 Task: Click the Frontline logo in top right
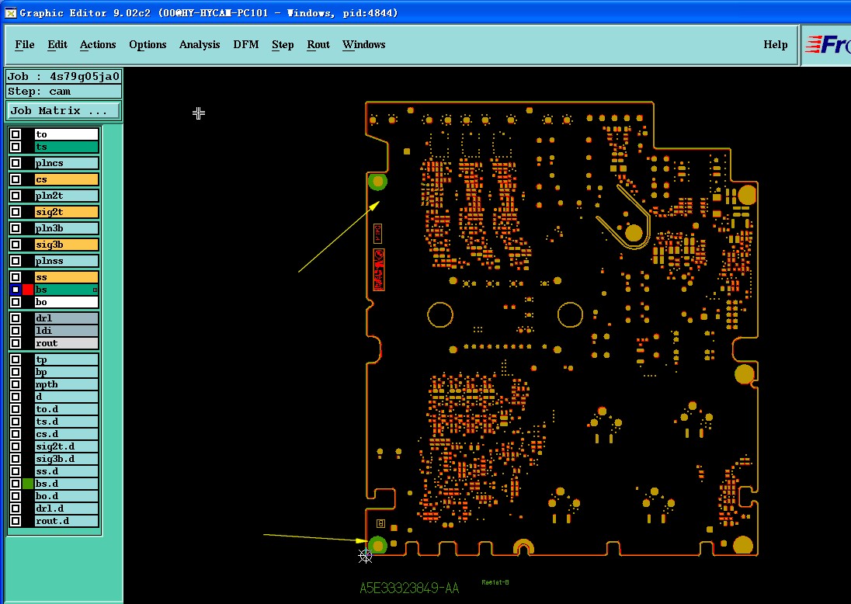click(x=827, y=44)
